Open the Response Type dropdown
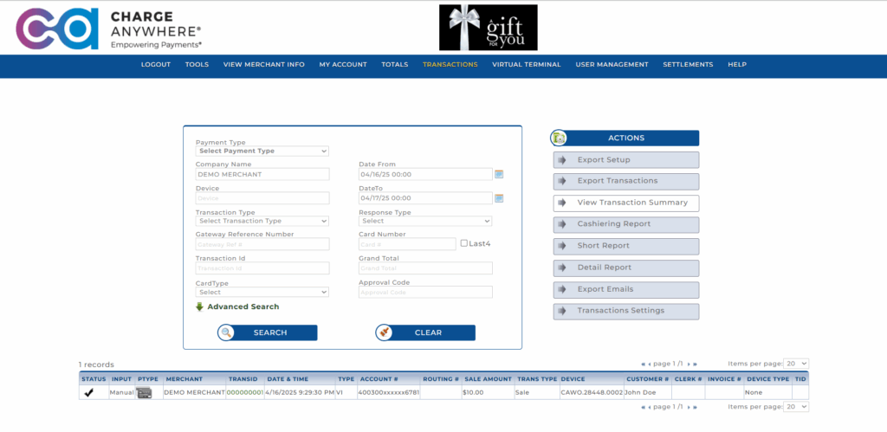Image resolution: width=887 pixels, height=432 pixels. click(425, 221)
